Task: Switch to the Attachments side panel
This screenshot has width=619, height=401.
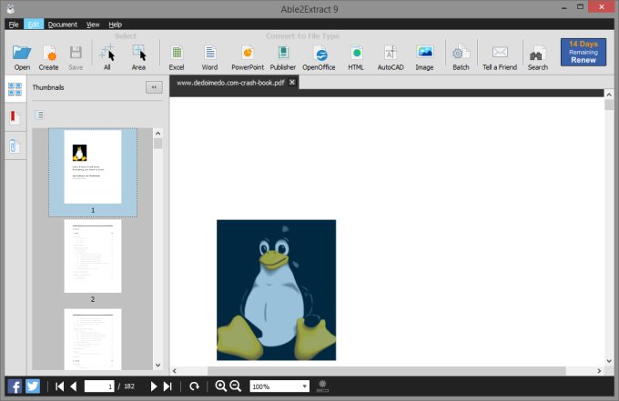Action: (15, 145)
